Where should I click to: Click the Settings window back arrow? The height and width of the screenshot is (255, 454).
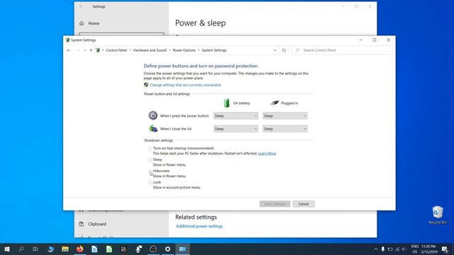(x=81, y=6)
